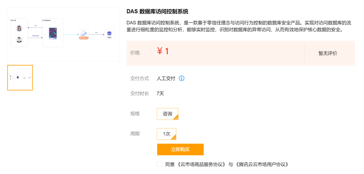Click the male user avatar in diagram
The image size is (364, 174).
click(19, 40)
